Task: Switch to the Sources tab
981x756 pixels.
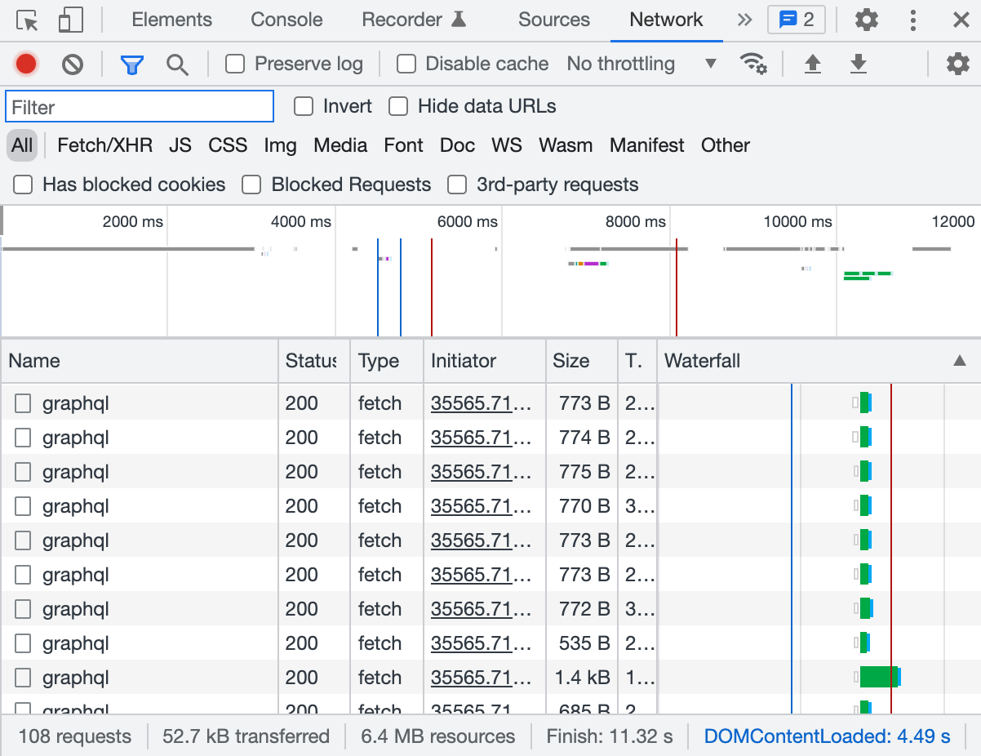Action: [554, 20]
